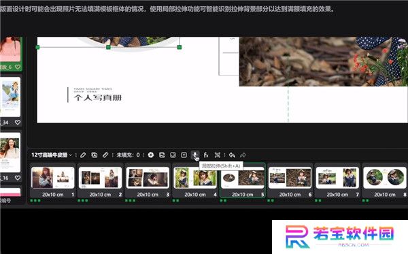This screenshot has height=254, width=408.
Task: Select the pencil edit icon in toolbar
Action: click(83, 155)
